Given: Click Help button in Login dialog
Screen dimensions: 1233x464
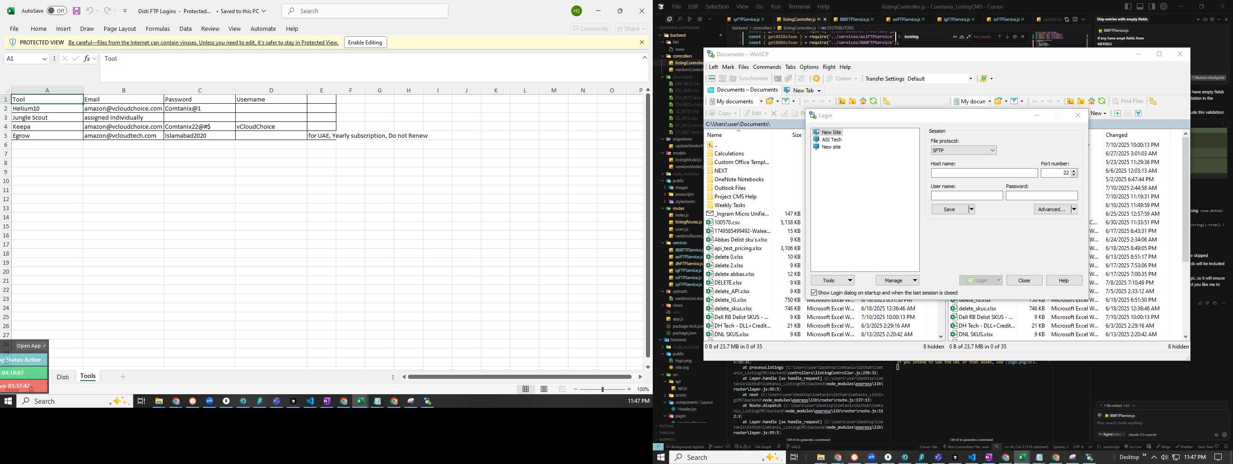Looking at the screenshot, I should [1064, 280].
